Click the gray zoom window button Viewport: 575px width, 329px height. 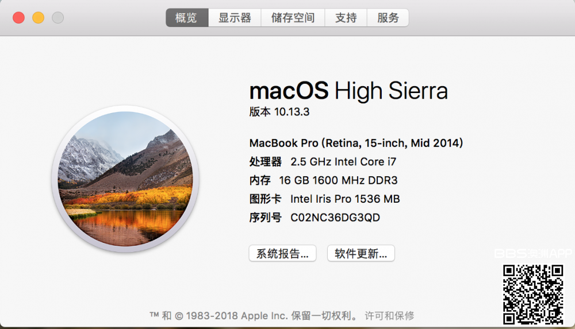pyautogui.click(x=57, y=18)
